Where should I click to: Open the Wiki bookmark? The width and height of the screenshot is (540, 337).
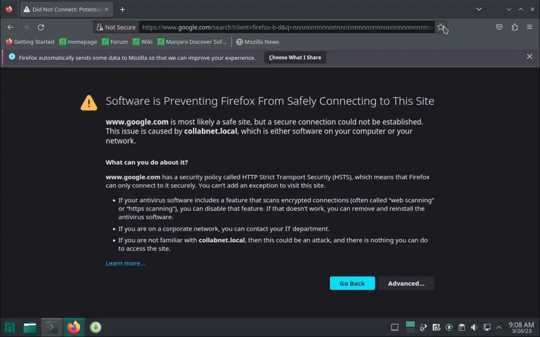tap(143, 42)
